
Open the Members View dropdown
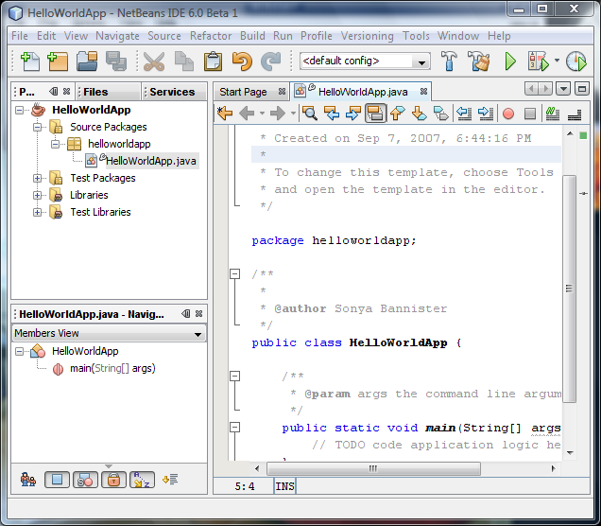[x=197, y=334]
